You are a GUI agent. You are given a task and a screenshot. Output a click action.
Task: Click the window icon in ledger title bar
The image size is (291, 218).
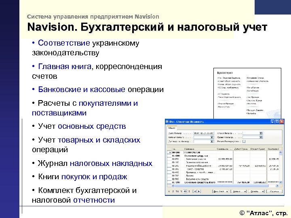(167, 122)
